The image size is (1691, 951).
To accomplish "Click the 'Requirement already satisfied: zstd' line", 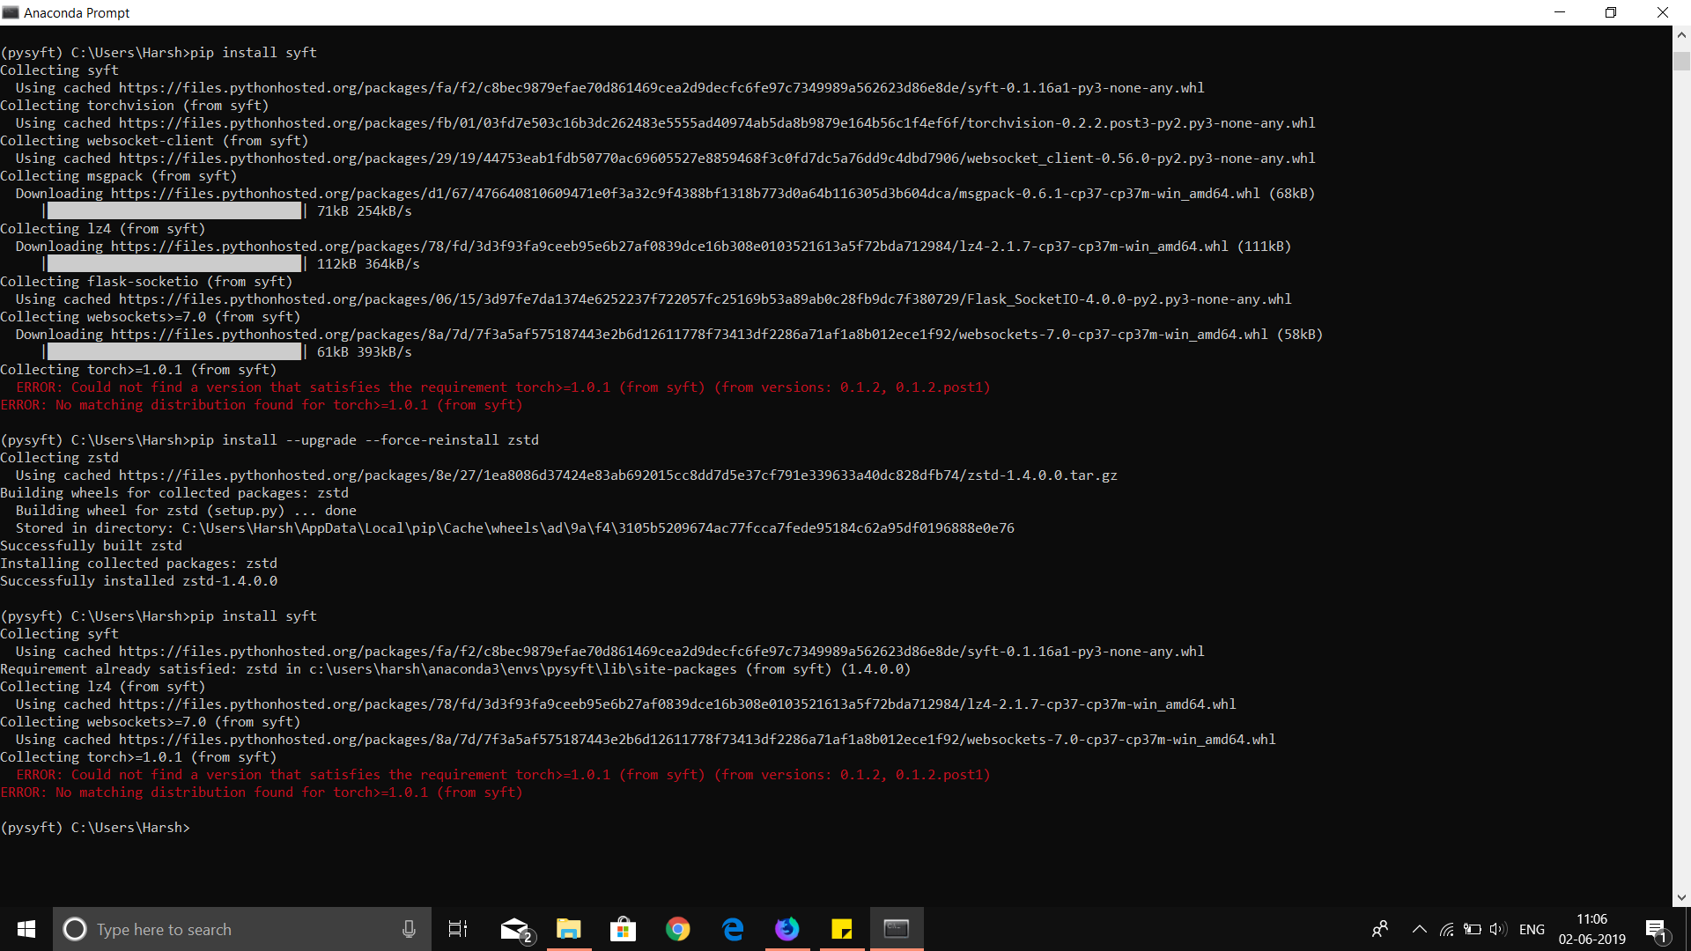I will [455, 669].
